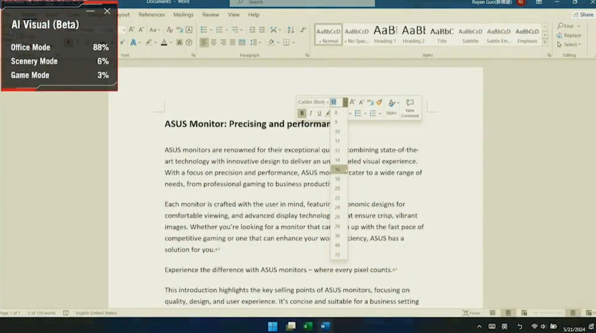Switch to the Review ribbon tab
Image resolution: width=596 pixels, height=333 pixels.
[211, 15]
